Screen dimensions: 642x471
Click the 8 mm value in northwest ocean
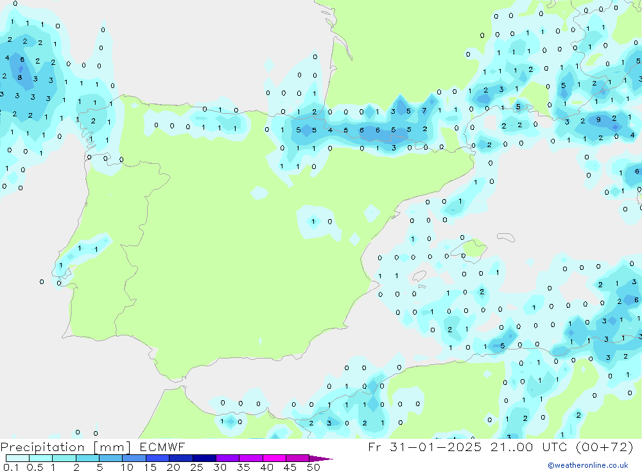pos(19,78)
